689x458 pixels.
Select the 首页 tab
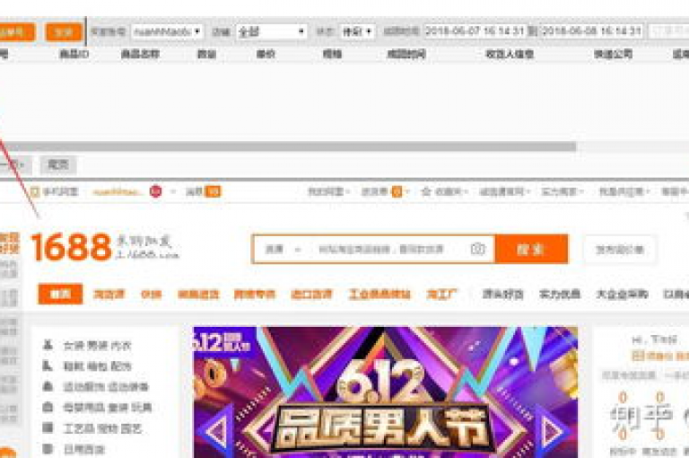click(60, 294)
